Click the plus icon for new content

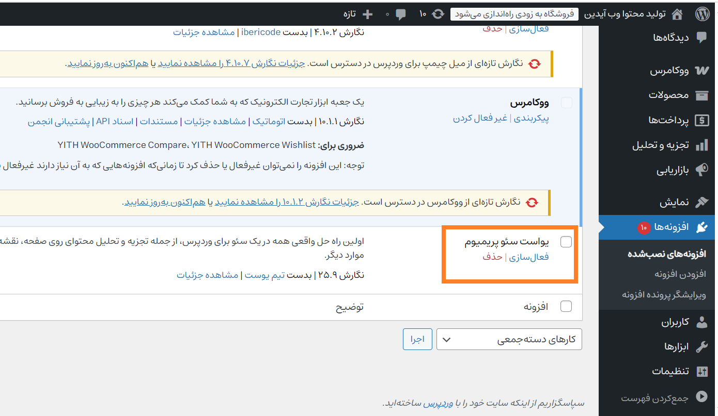[x=368, y=14]
